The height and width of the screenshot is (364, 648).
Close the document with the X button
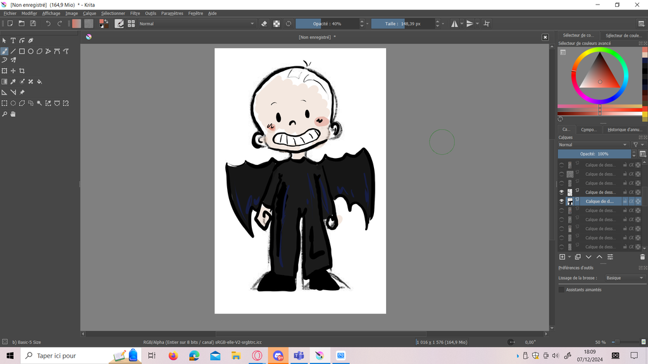pos(545,37)
